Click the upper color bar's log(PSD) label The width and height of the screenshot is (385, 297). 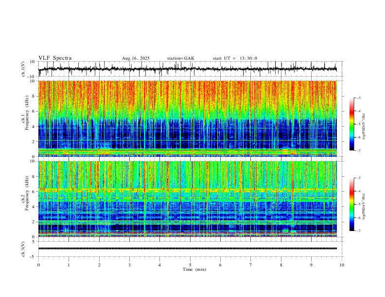[x=364, y=127]
